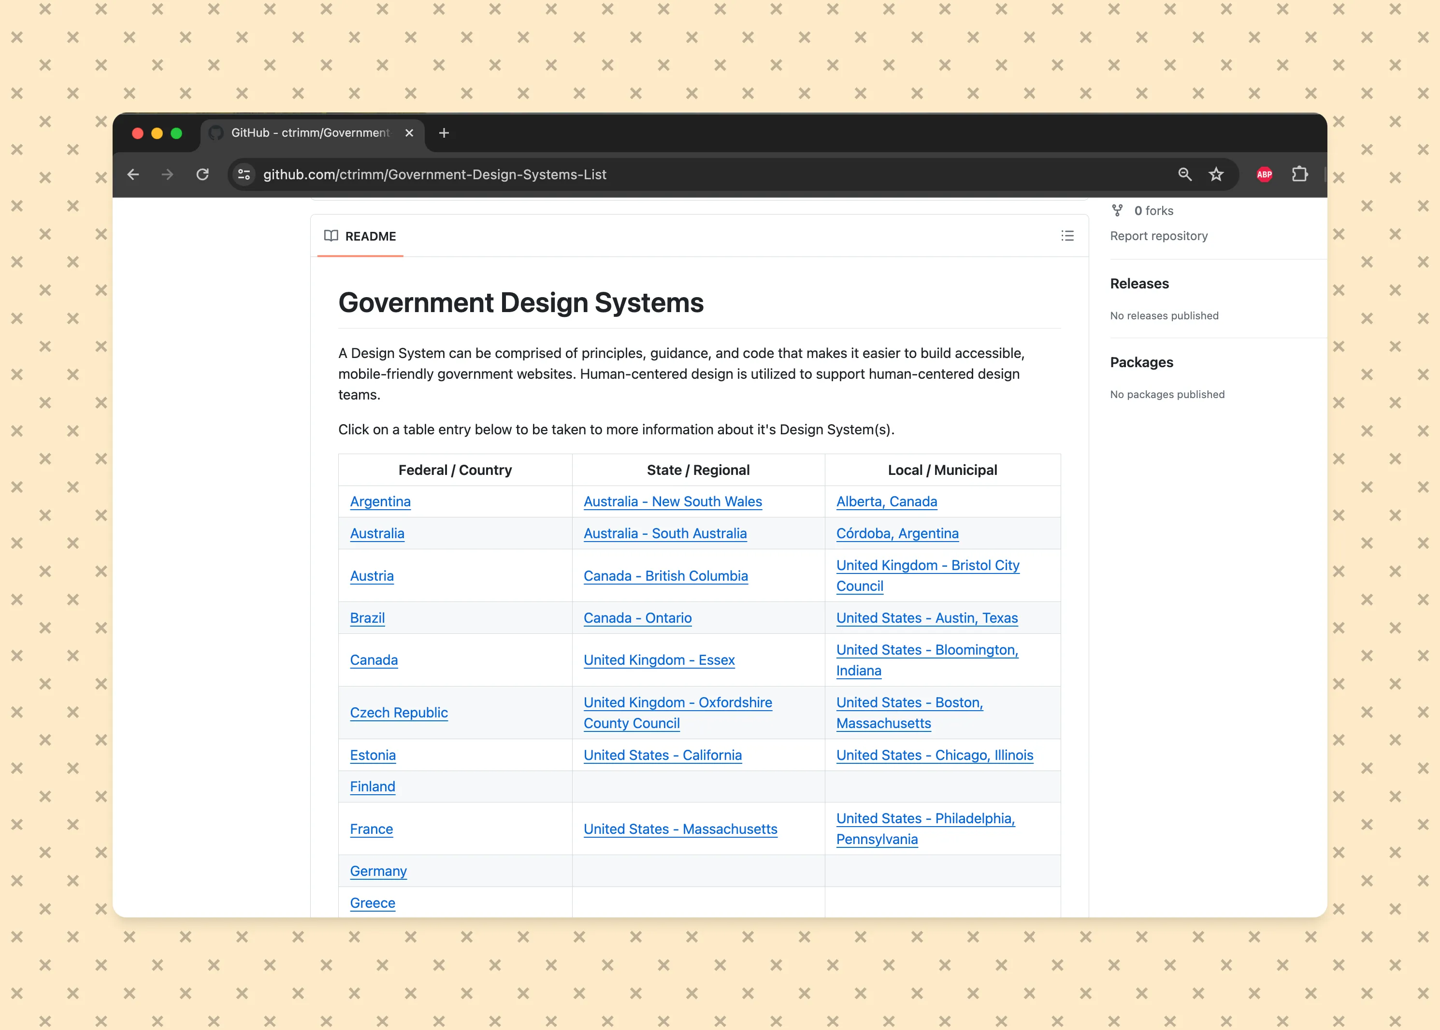1440x1030 pixels.
Task: Open the Argentina link
Action: [380, 501]
